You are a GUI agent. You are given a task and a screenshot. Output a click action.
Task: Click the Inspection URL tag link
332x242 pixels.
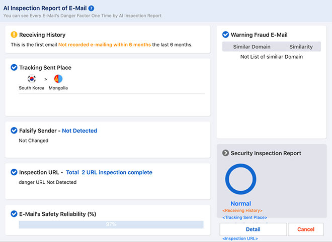[239, 238]
